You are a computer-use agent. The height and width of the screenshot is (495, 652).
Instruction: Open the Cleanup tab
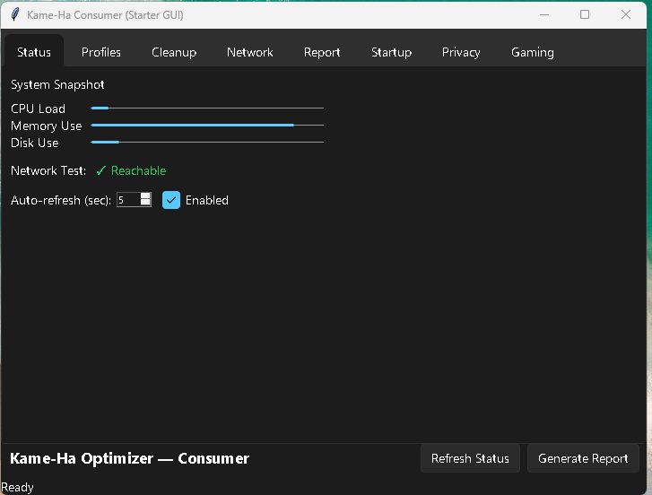tap(174, 52)
